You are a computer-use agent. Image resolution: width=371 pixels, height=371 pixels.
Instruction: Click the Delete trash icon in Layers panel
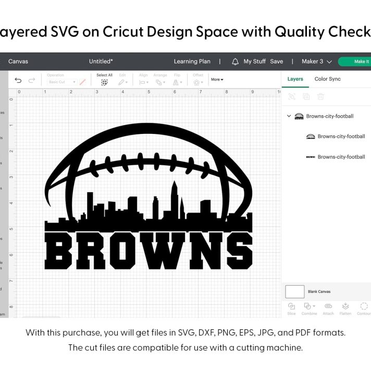[320, 96]
